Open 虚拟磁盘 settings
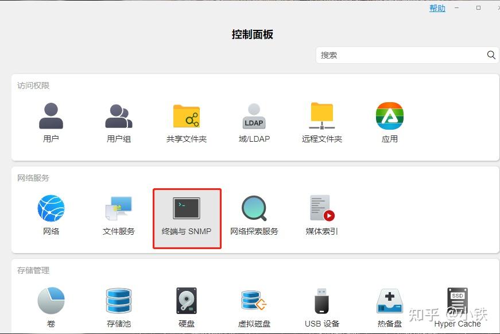Viewport: 500px width, 334px height. point(254,307)
